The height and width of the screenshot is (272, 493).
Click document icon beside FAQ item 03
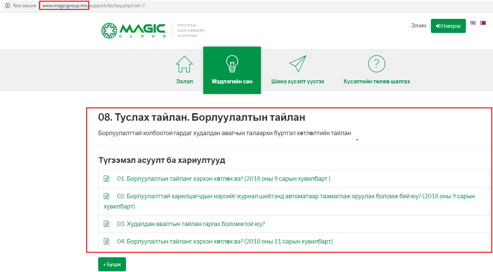coord(106,224)
